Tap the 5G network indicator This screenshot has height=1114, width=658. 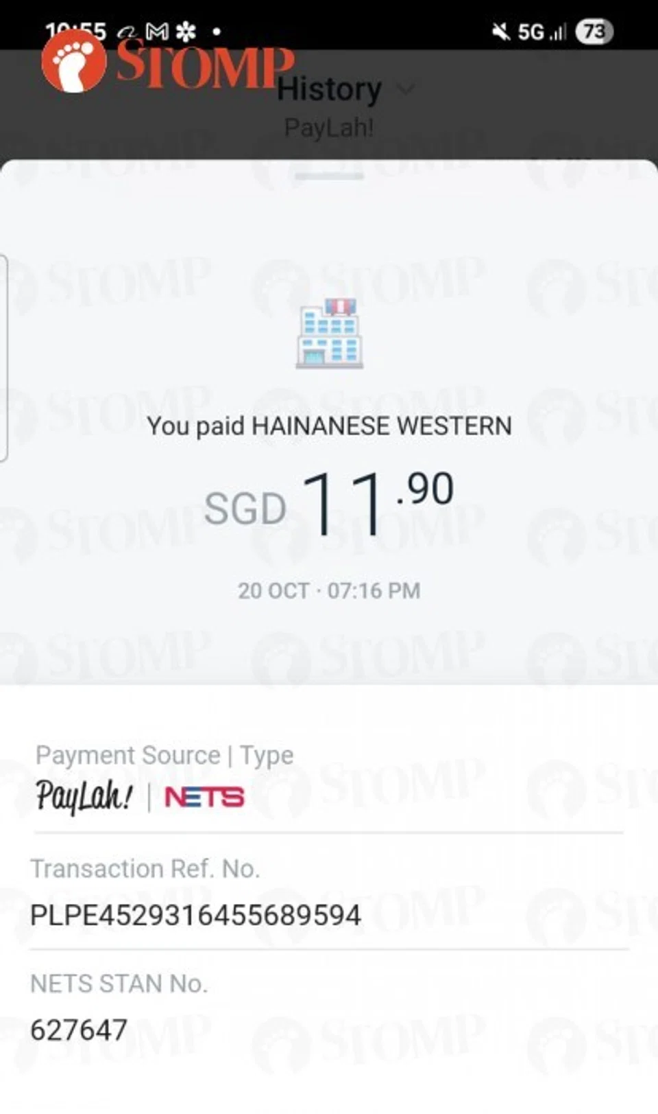click(x=531, y=32)
